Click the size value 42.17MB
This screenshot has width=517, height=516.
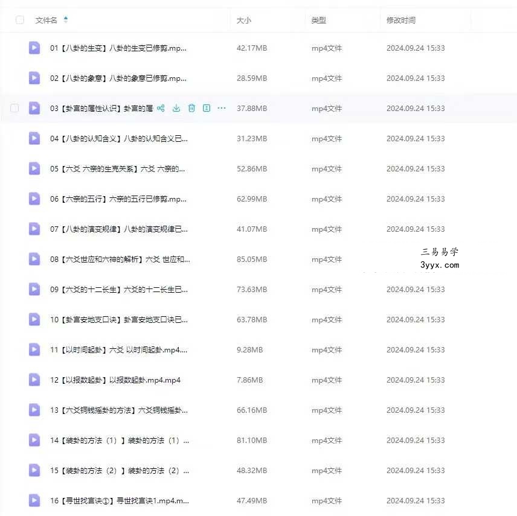click(x=252, y=48)
